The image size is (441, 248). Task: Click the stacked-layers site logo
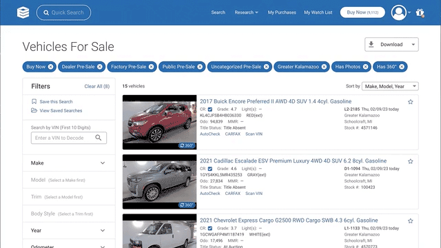click(23, 12)
